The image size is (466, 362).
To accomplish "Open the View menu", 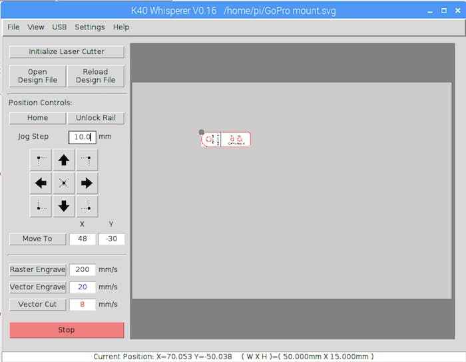I will coord(36,27).
